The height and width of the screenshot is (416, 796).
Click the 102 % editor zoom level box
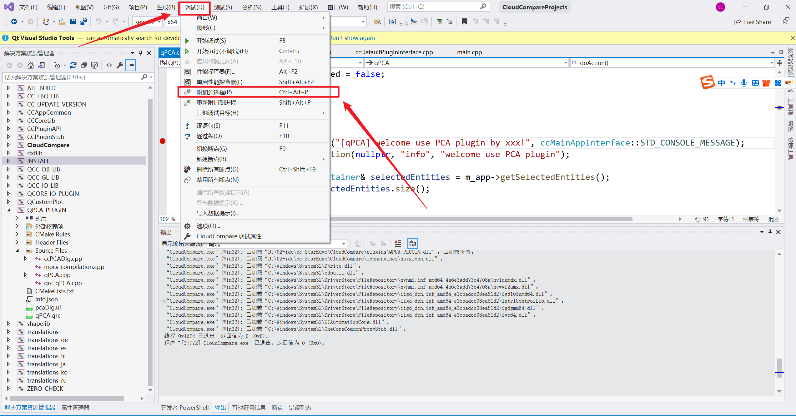tap(169, 219)
